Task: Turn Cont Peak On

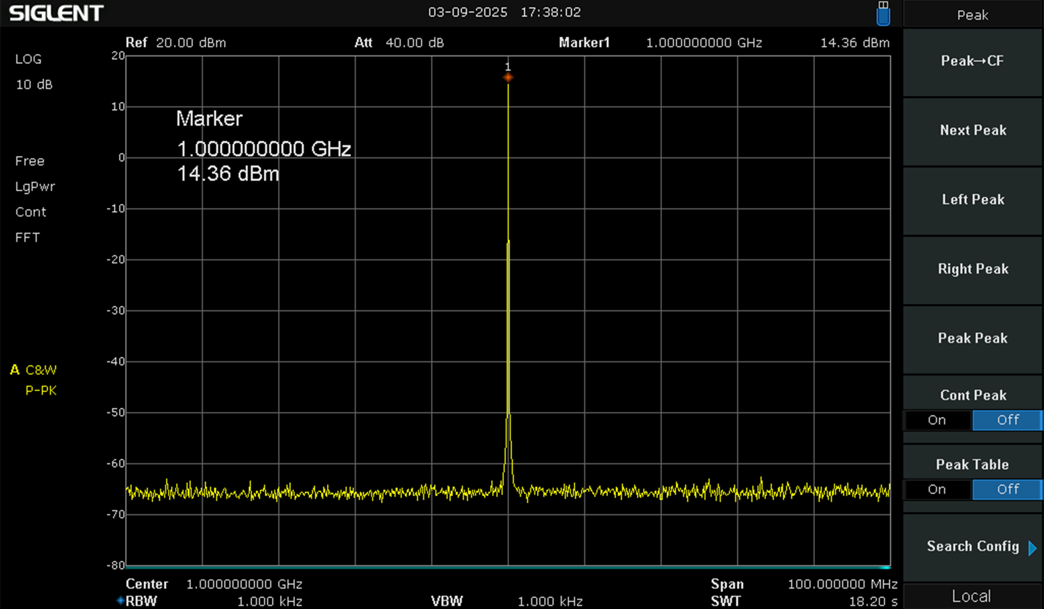Action: [x=937, y=420]
